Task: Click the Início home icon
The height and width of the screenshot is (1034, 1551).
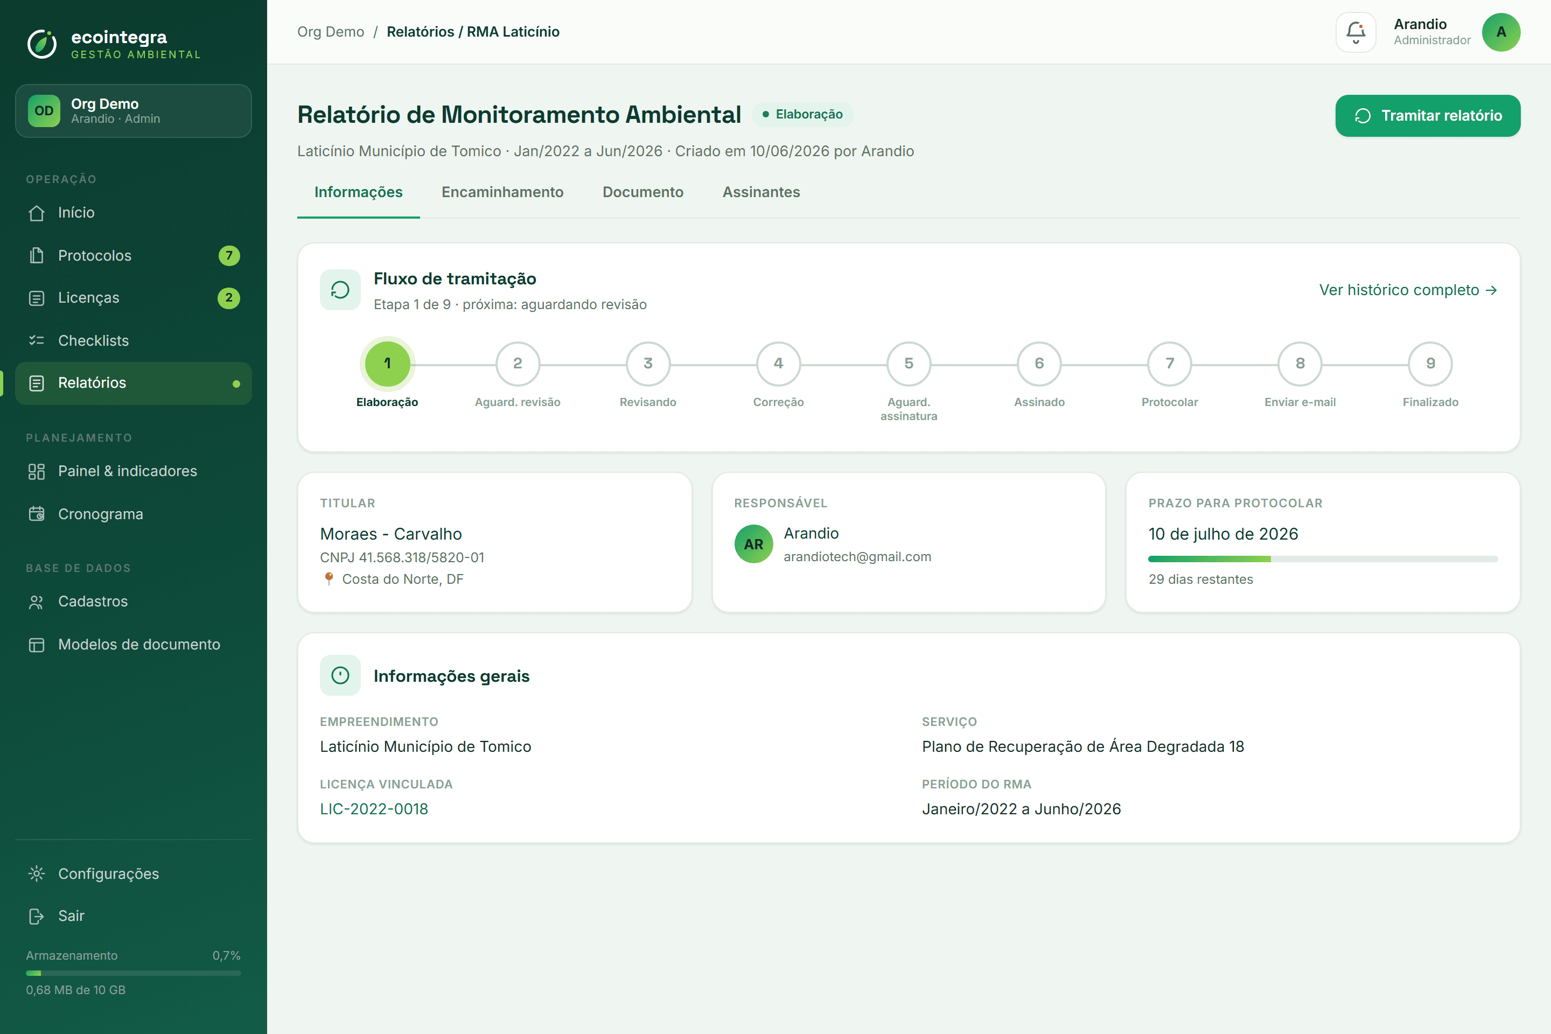Action: pos(37,213)
